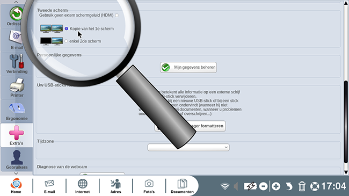The width and height of the screenshot is (349, 196).
Task: Expand sidebar upward with the top chevron
Action: click(16, 2)
